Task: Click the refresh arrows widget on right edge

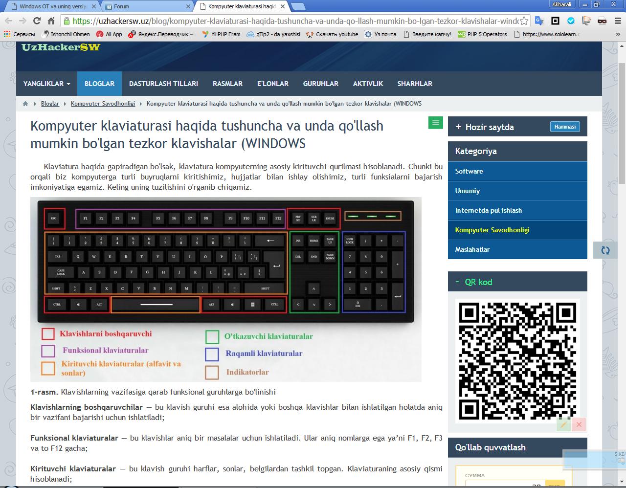Action: 605,250
